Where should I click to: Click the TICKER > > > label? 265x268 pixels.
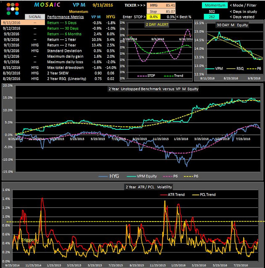[x=135, y=5]
